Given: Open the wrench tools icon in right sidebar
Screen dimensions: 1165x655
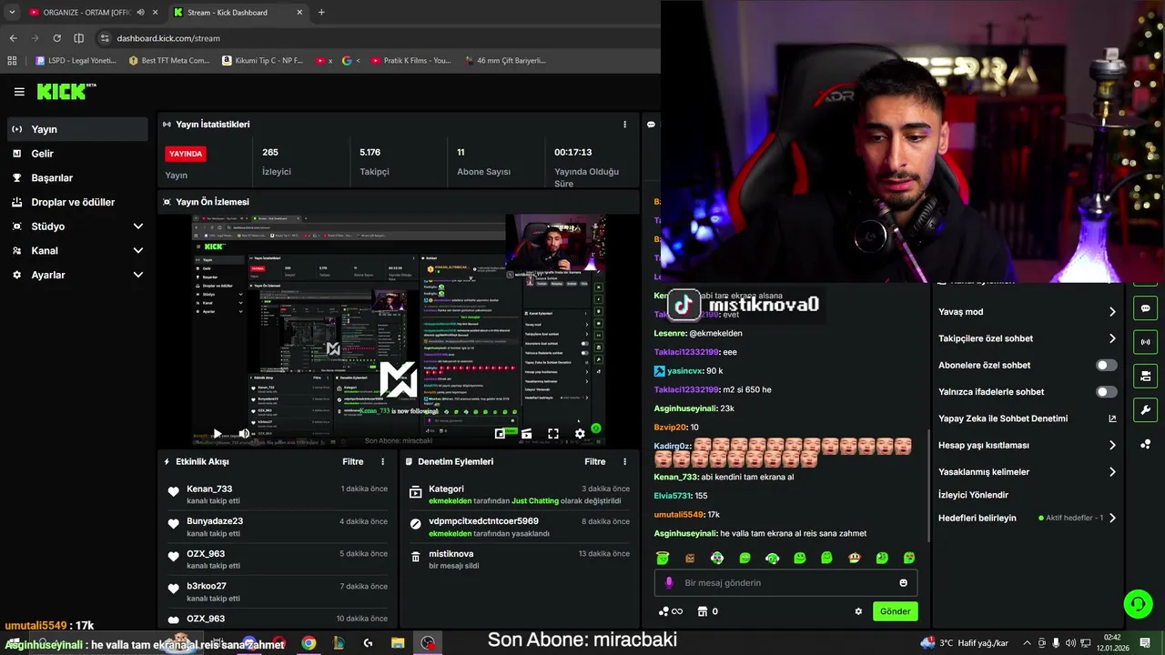Looking at the screenshot, I should pos(1145,409).
